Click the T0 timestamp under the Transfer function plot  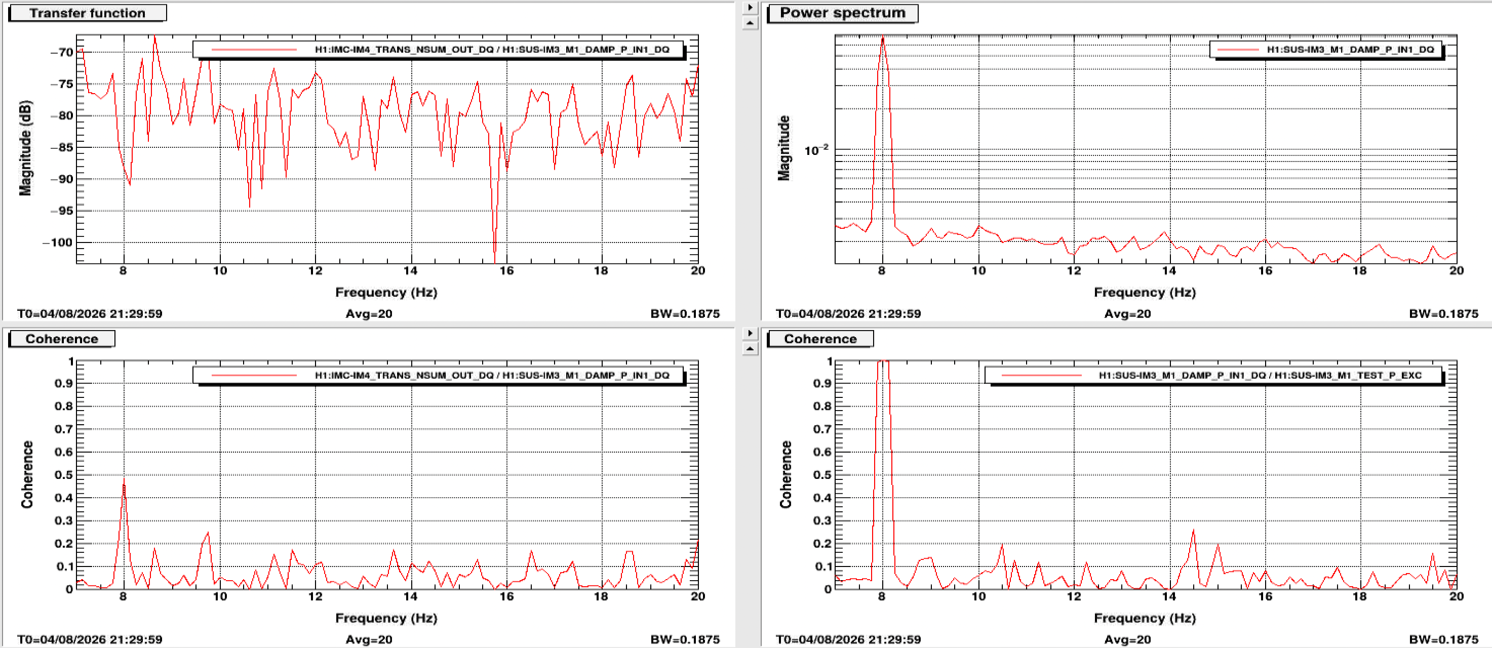click(x=90, y=314)
